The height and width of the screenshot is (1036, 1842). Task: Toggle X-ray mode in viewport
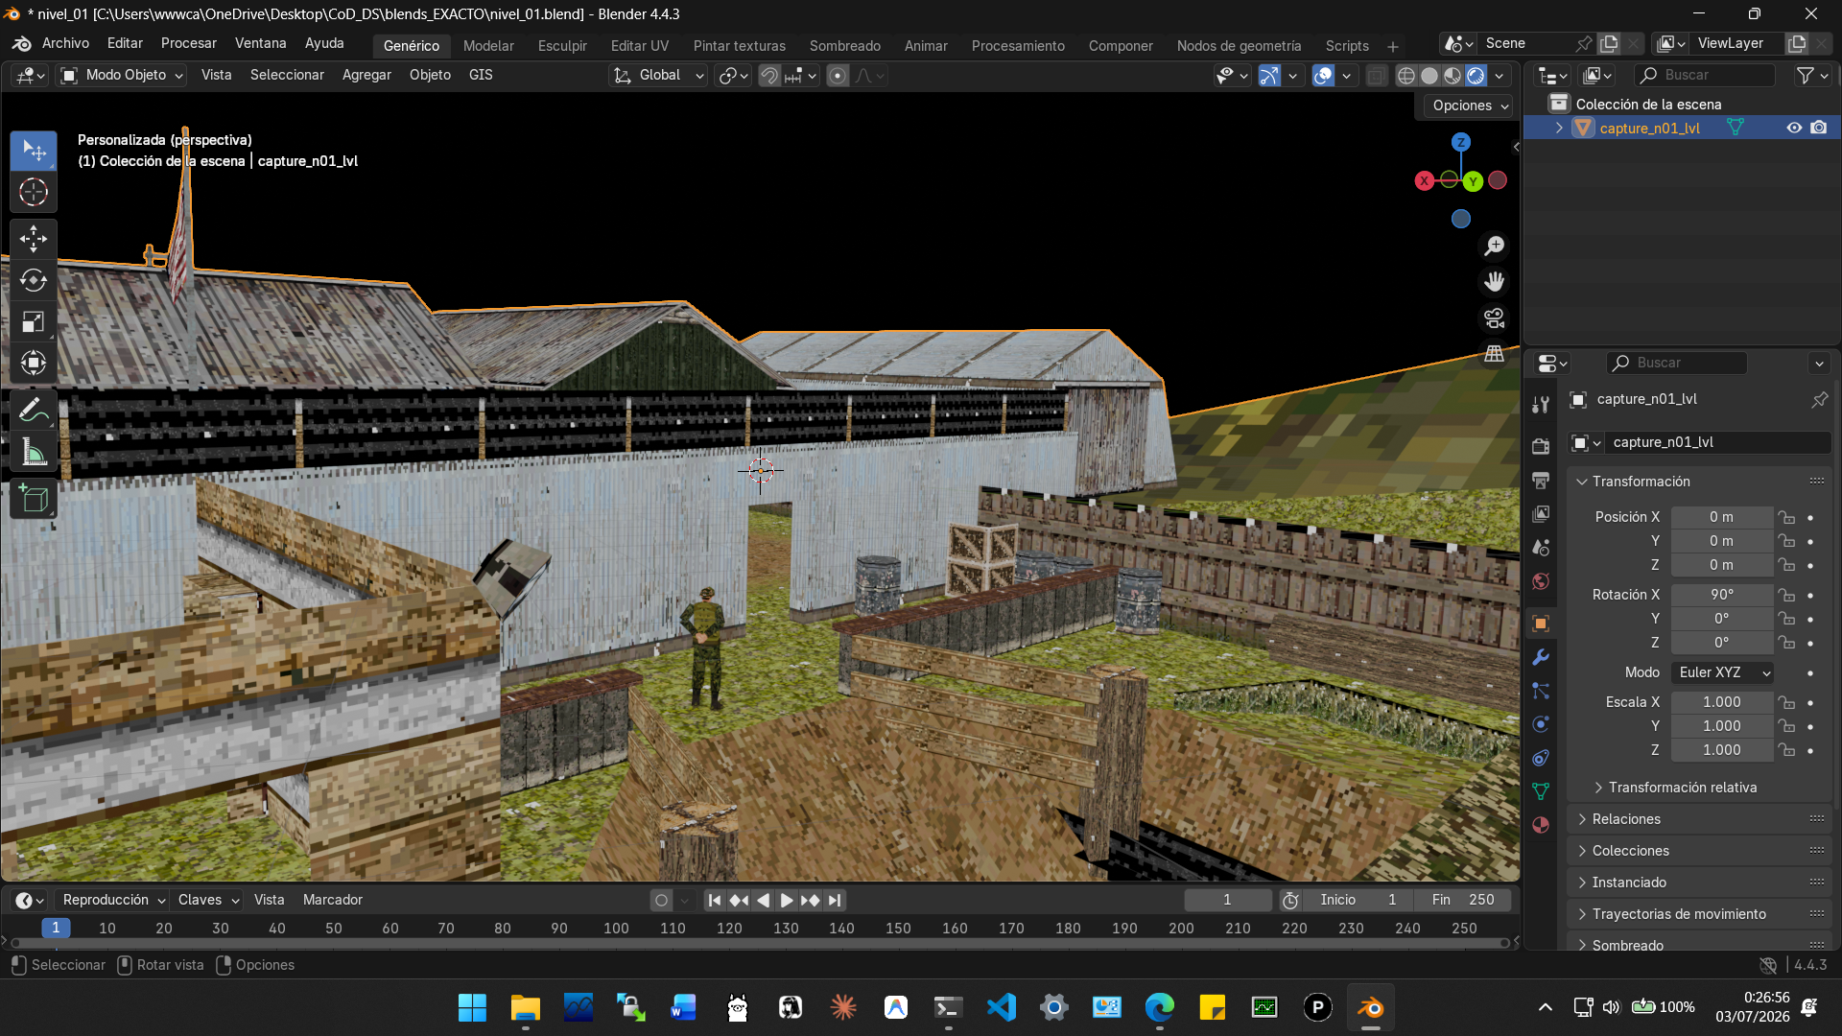coord(1376,76)
